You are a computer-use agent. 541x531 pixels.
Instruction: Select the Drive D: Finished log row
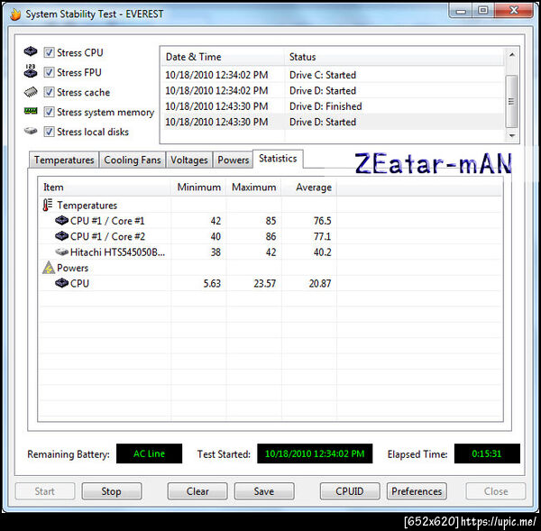[333, 106]
